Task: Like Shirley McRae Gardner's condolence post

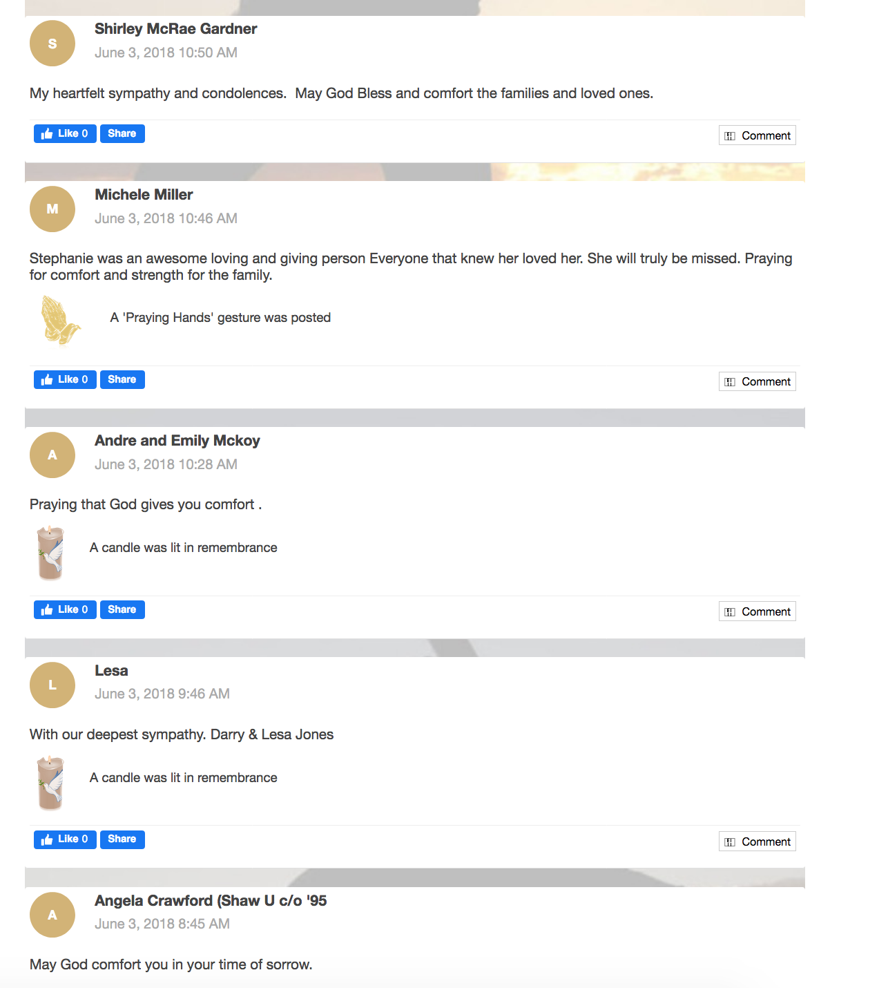Action: click(65, 133)
